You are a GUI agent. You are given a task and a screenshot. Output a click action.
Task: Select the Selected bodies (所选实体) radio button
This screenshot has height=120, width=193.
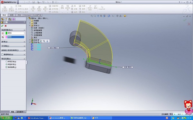(6, 64)
